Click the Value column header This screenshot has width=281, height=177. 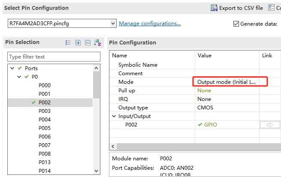[205, 56]
